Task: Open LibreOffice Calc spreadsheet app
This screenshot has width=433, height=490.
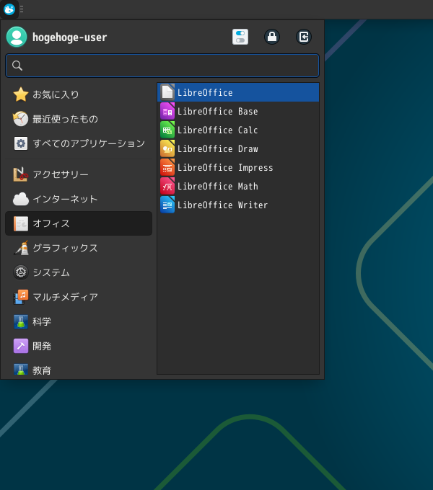Action: click(217, 130)
